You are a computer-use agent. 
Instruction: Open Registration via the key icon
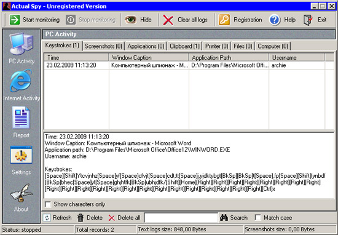click(224, 20)
